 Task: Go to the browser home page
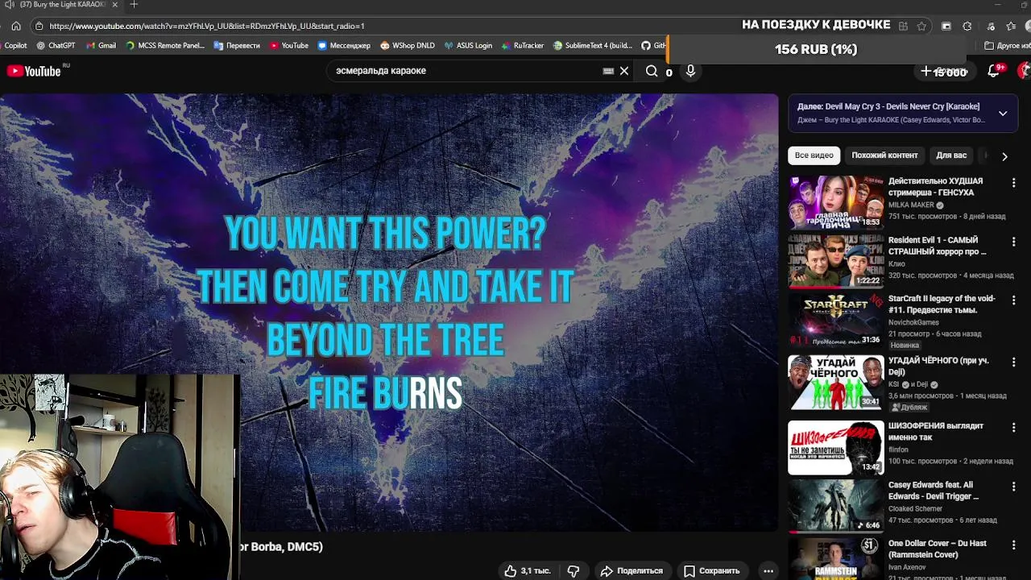[x=15, y=26]
